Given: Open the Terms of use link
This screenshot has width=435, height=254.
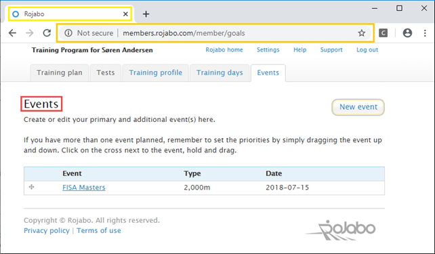Looking at the screenshot, I should pos(99,231).
